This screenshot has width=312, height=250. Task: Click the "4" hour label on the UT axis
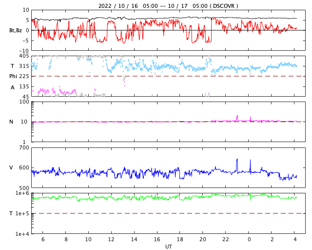click(x=295, y=239)
